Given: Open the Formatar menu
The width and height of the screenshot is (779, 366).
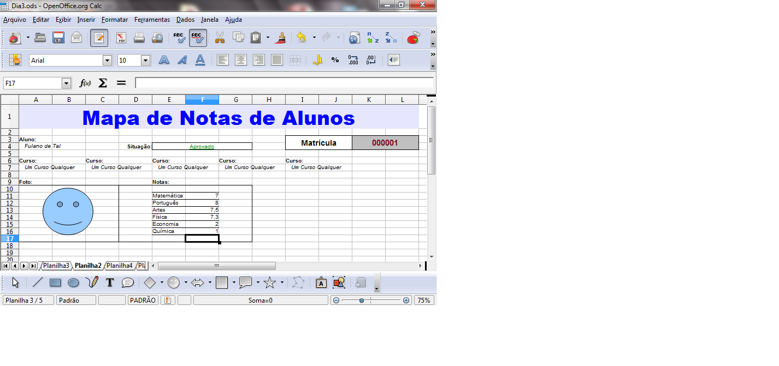Looking at the screenshot, I should pyautogui.click(x=115, y=20).
